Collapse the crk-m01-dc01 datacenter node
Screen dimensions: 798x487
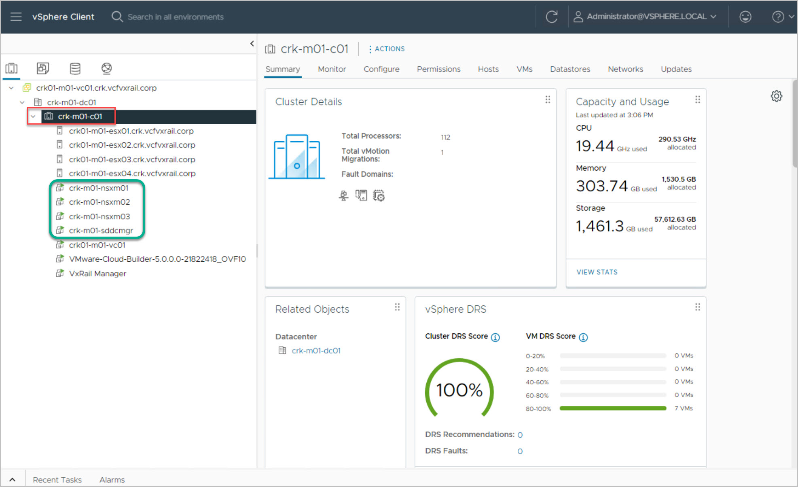tap(22, 102)
